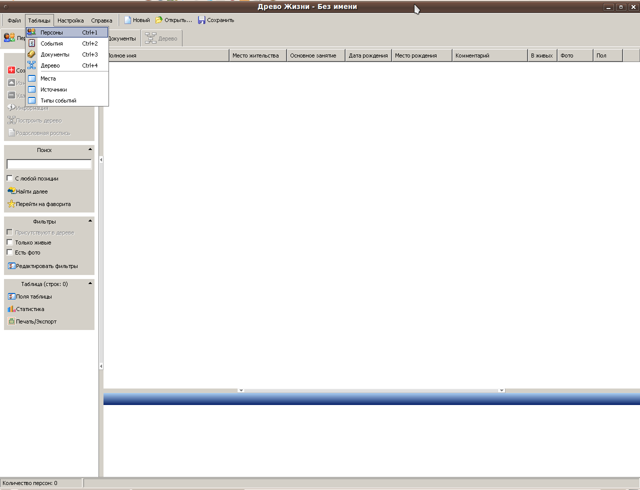Viewport: 640px width, 490px height.
Task: Sort by Место рождения column header
Action: [422, 55]
